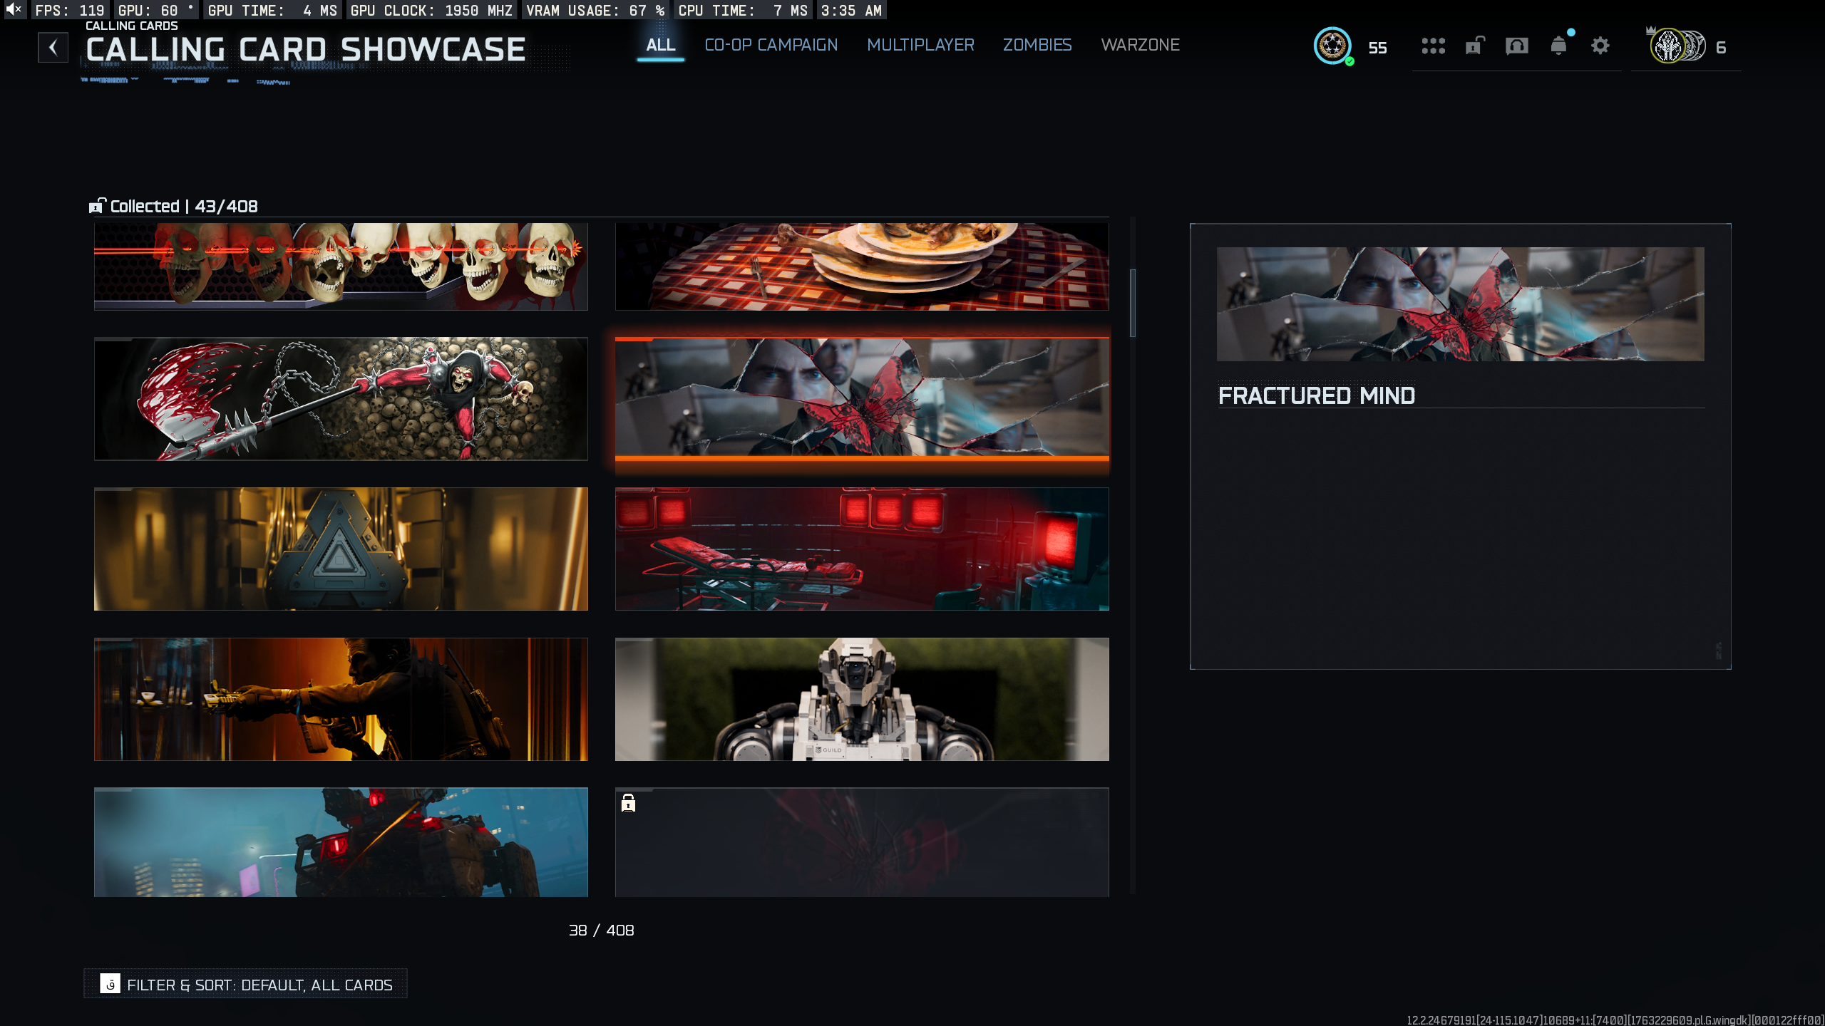Click the CPU TIME 7 MS readout
Viewport: 1825px width, 1026px height.
pyautogui.click(x=743, y=10)
